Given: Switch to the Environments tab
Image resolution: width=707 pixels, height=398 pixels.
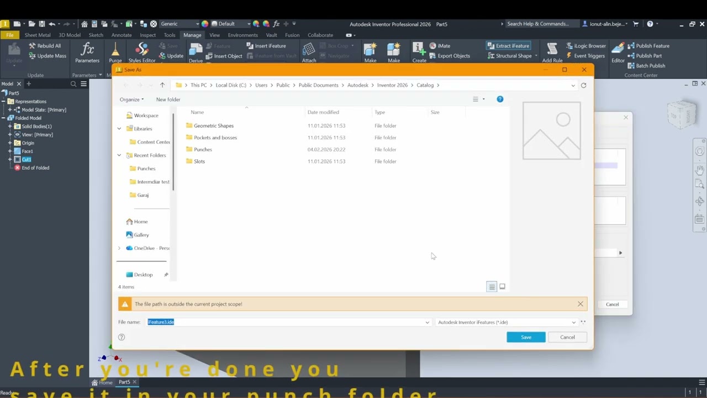Looking at the screenshot, I should coord(243,35).
